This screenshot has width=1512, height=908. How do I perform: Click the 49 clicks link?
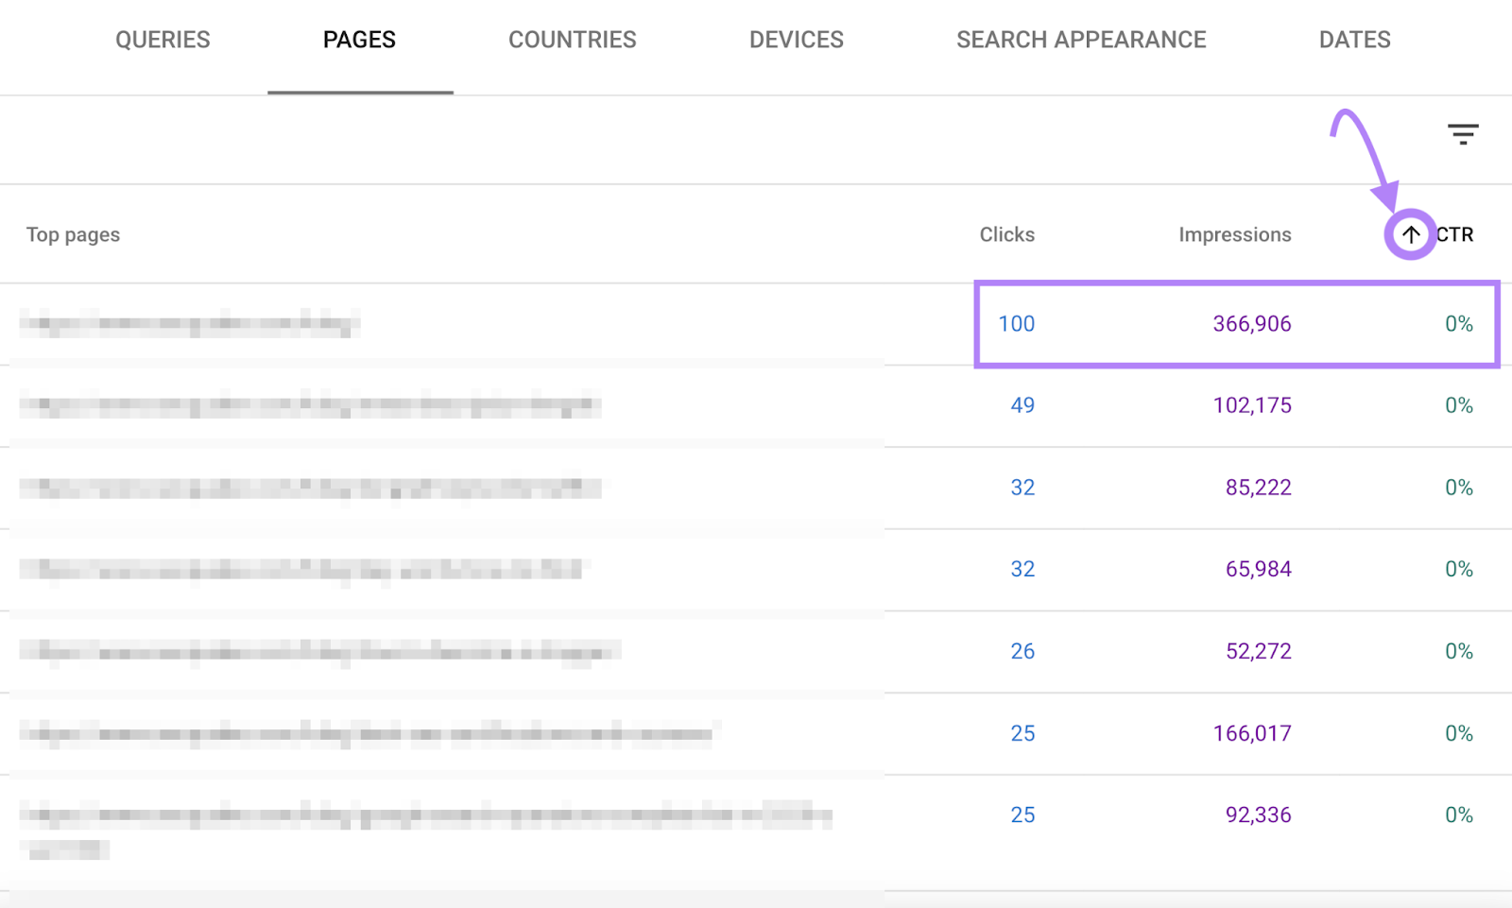pyautogui.click(x=1022, y=404)
